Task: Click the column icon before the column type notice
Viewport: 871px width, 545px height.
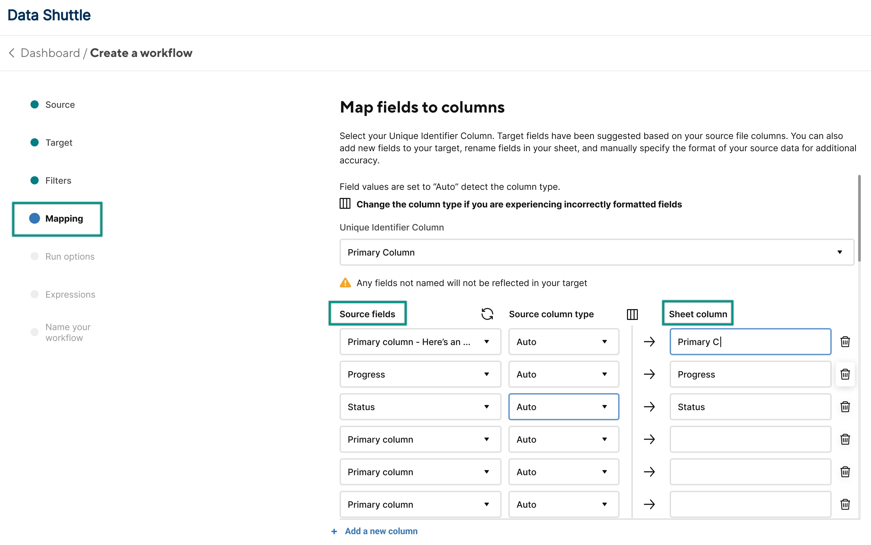Action: 345,204
